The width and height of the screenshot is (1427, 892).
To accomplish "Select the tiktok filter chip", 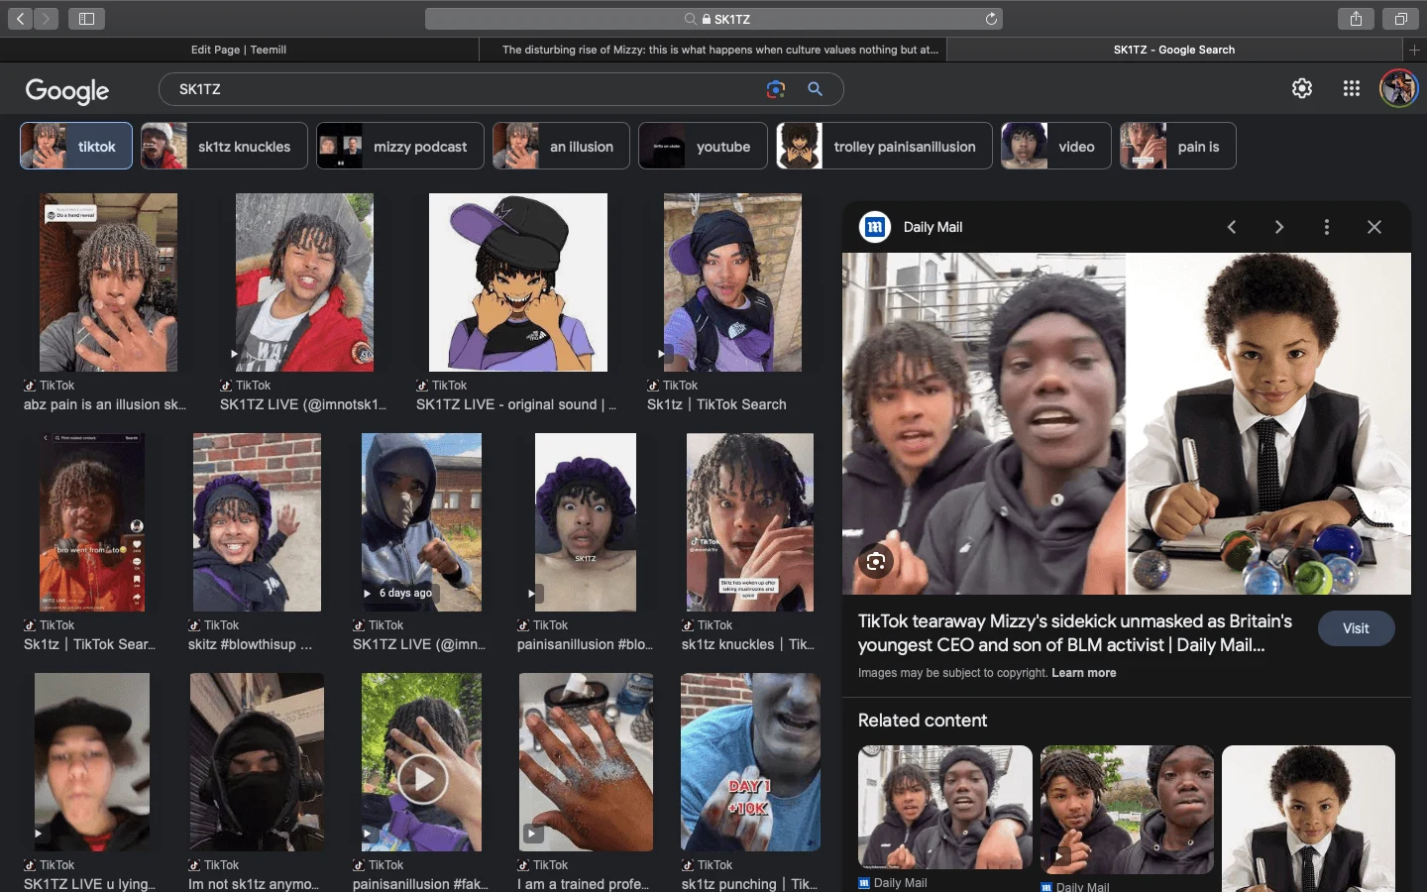I will [76, 147].
